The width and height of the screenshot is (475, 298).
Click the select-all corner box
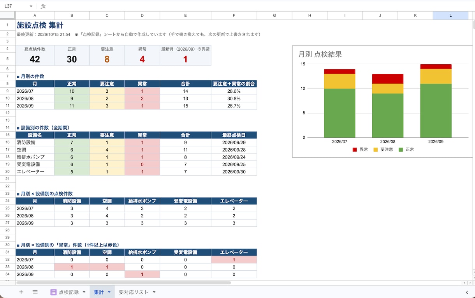[7, 16]
